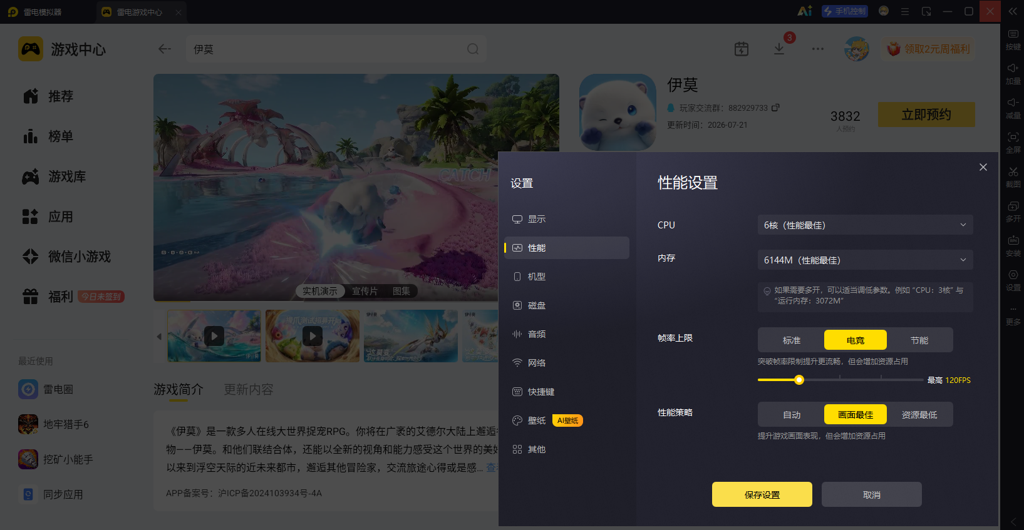
Task: Open 显示 settings section
Action: [x=567, y=219]
